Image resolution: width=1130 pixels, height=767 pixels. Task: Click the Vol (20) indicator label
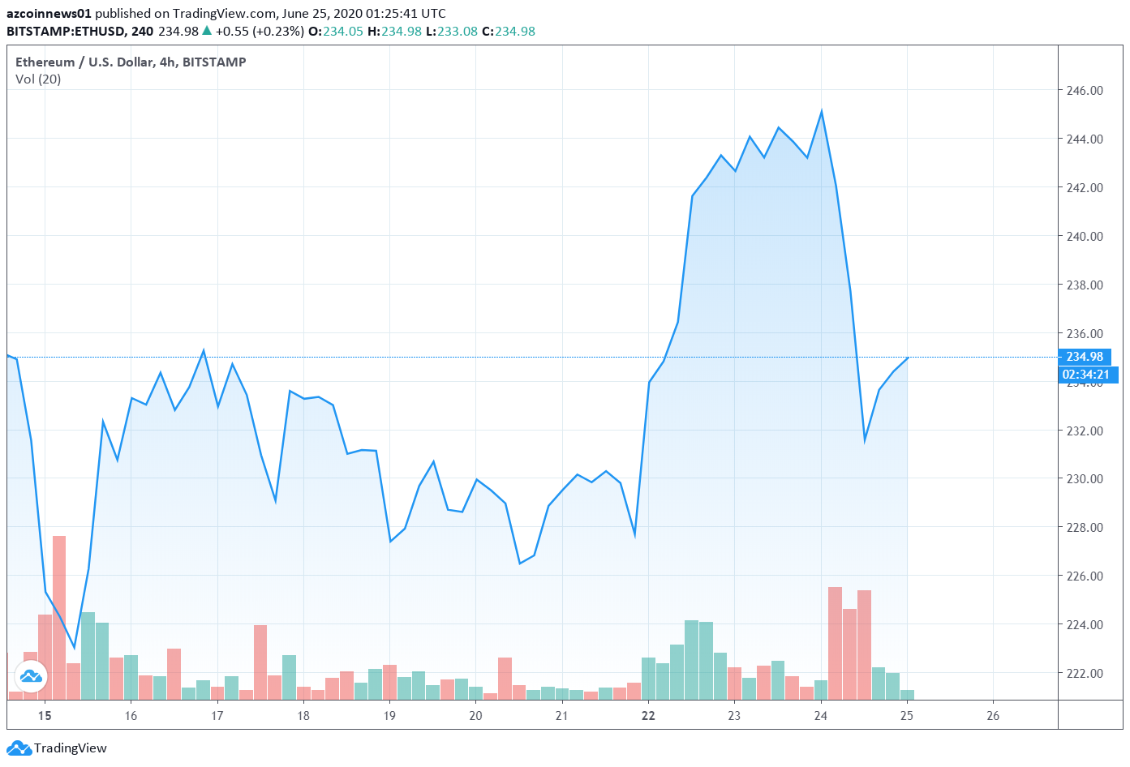(x=38, y=79)
